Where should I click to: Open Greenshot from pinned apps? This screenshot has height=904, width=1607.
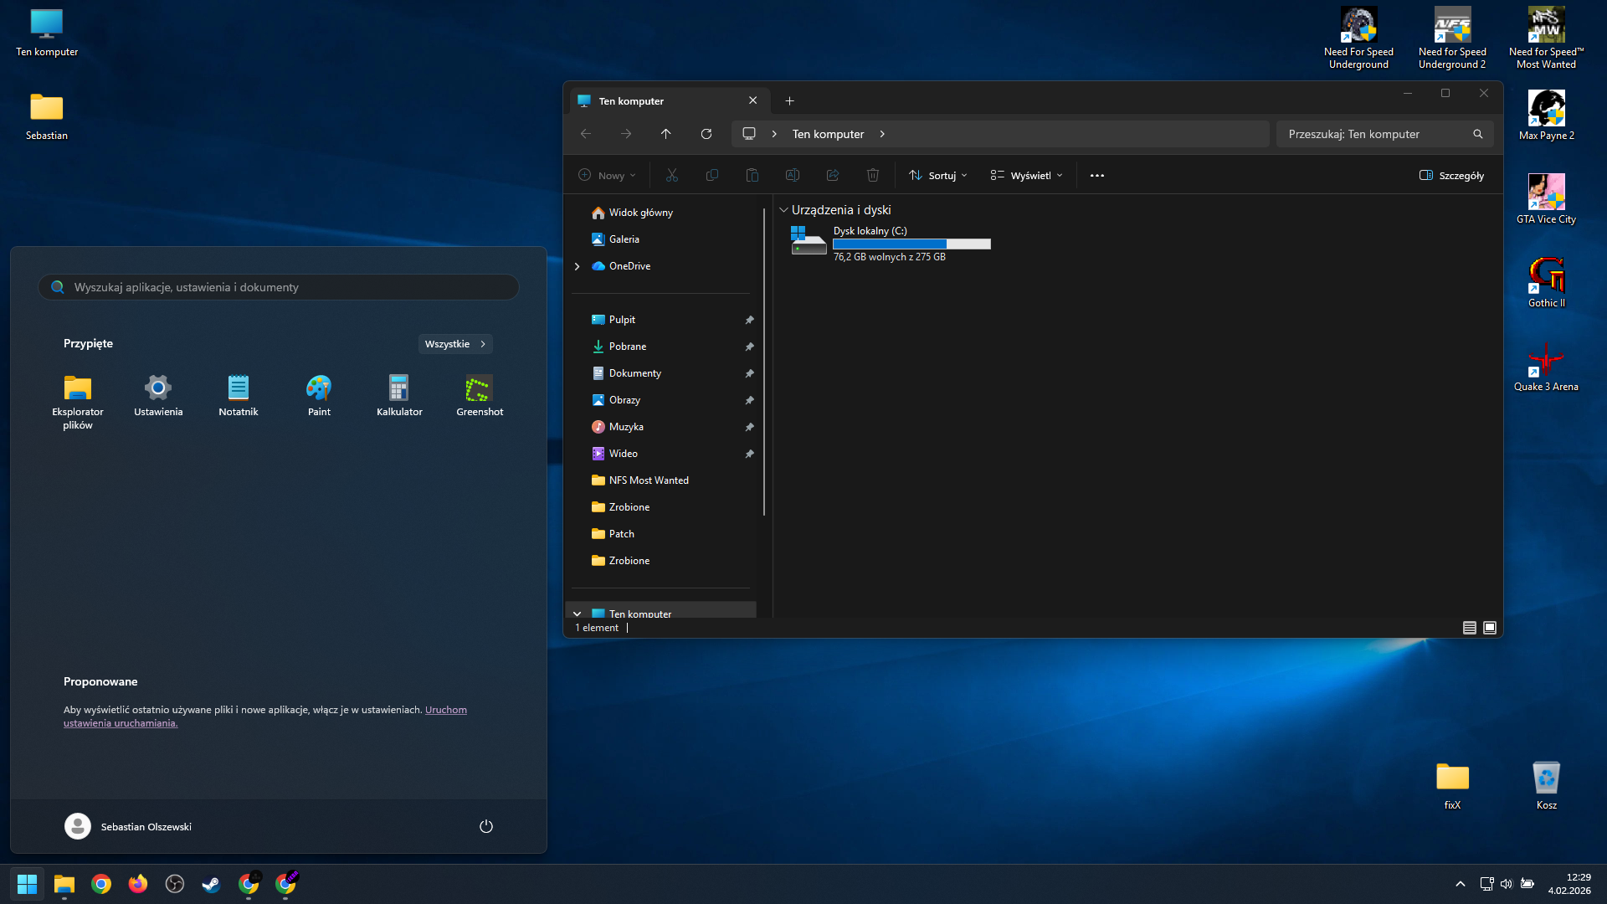pyautogui.click(x=480, y=395)
